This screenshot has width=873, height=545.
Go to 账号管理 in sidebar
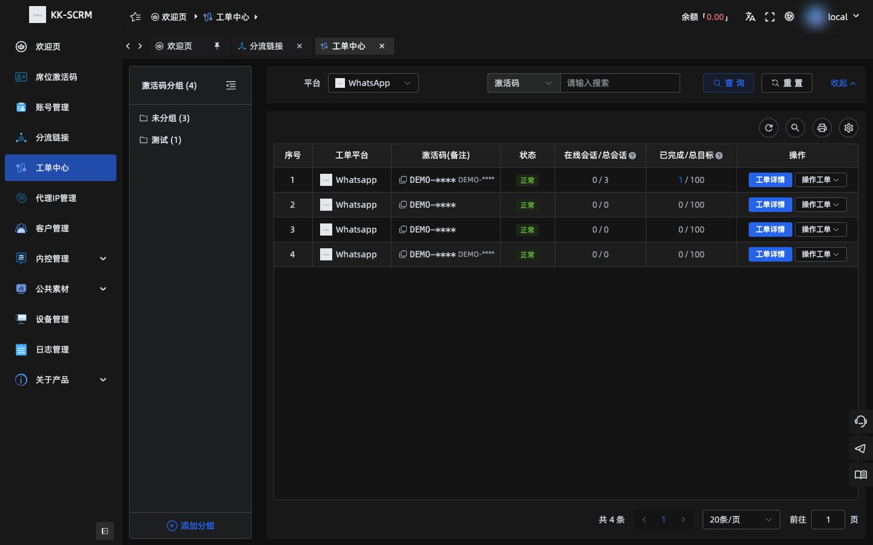pyautogui.click(x=61, y=107)
